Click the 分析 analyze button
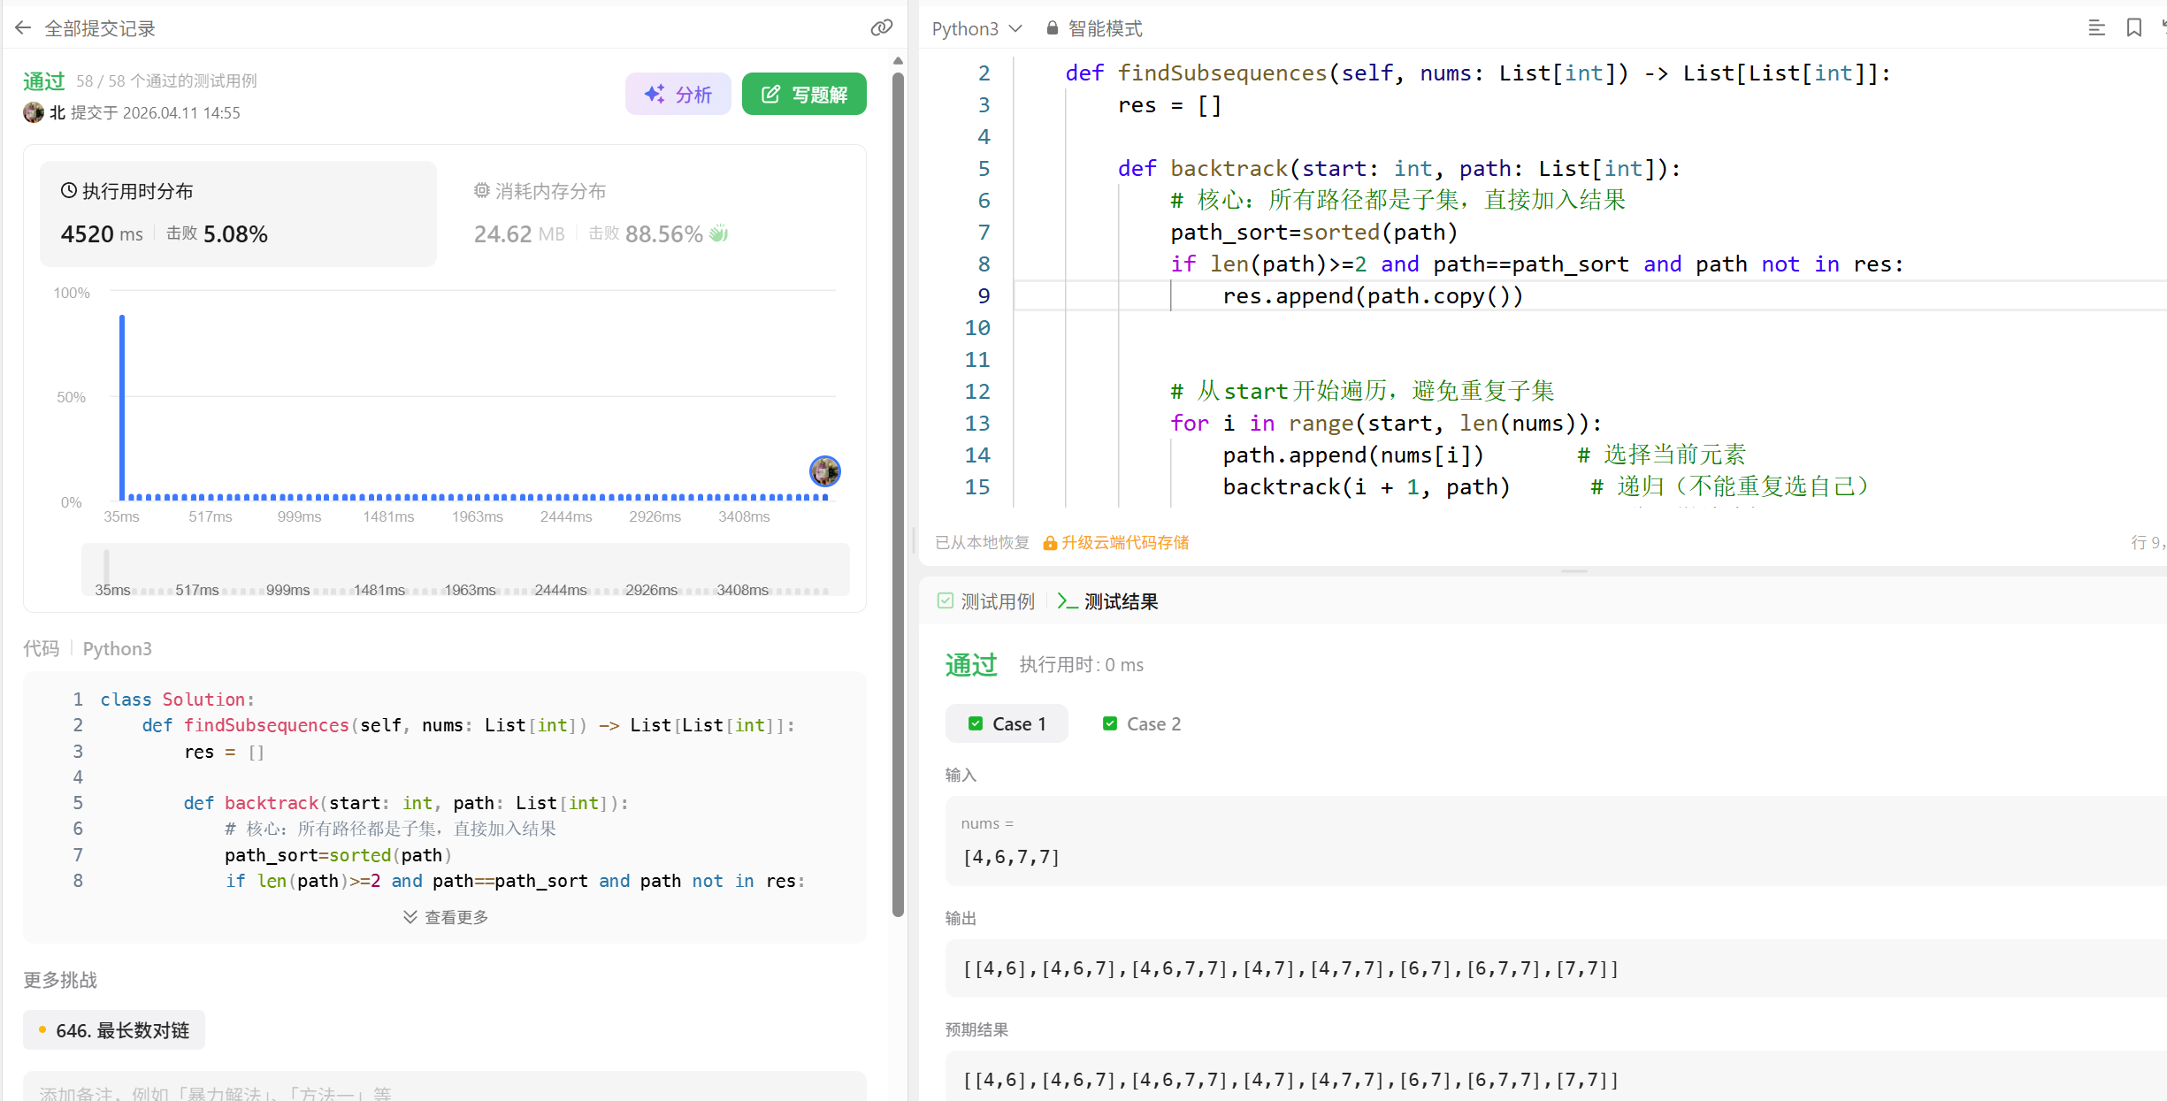Image resolution: width=2167 pixels, height=1101 pixels. coord(678,94)
